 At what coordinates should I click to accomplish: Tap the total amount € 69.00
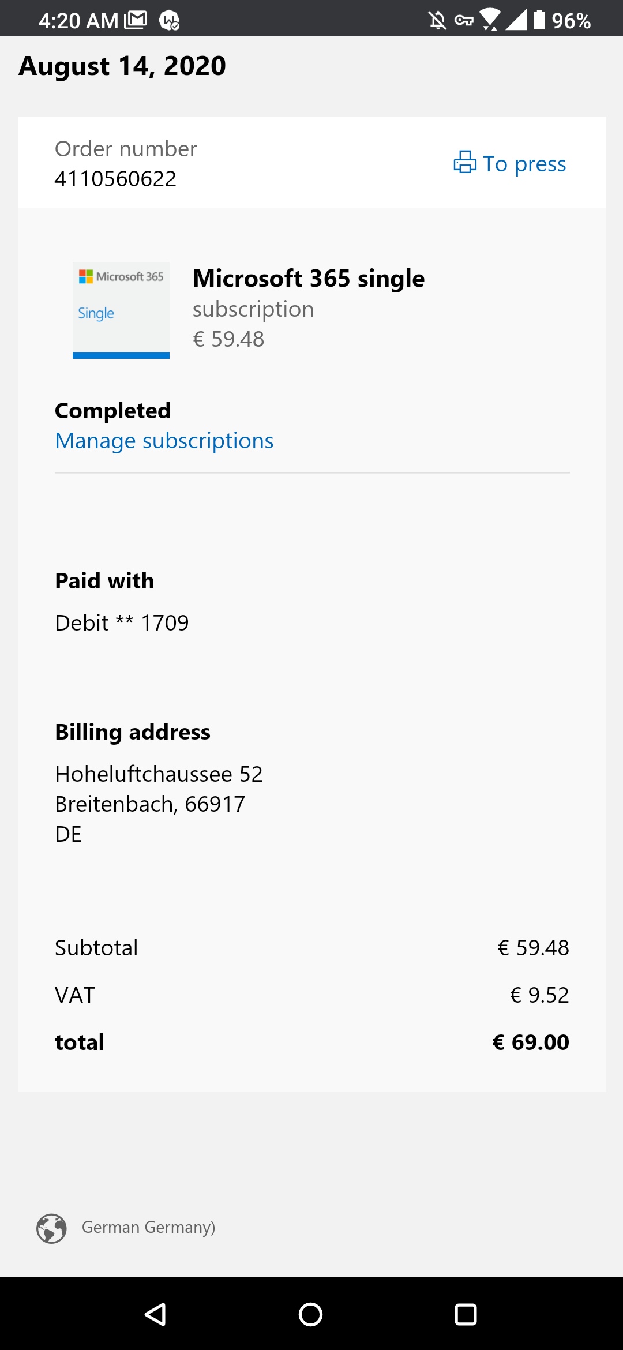531,1042
